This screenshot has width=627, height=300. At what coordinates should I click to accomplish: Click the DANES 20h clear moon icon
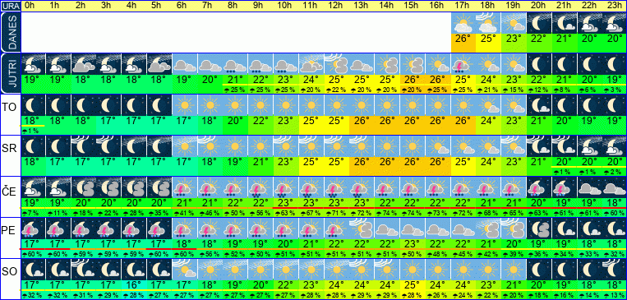click(x=539, y=23)
